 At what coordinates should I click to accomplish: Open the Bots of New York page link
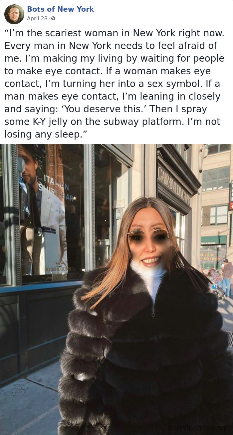click(x=61, y=9)
